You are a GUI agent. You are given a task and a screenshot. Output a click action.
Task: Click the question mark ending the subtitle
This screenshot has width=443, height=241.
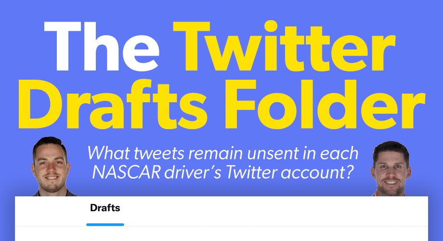[350, 172]
